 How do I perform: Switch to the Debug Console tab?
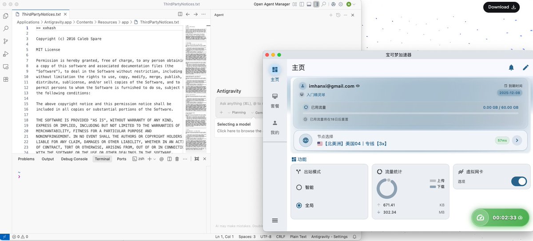tap(74, 159)
